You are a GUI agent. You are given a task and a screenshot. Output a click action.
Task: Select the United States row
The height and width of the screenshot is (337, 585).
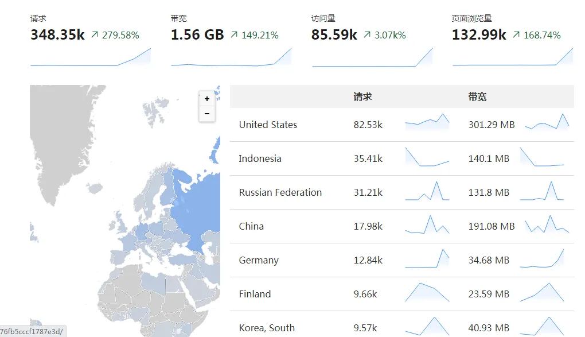(268, 125)
